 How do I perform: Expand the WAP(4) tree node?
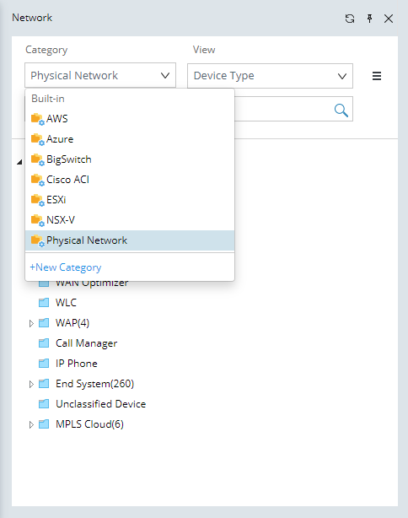pos(31,323)
